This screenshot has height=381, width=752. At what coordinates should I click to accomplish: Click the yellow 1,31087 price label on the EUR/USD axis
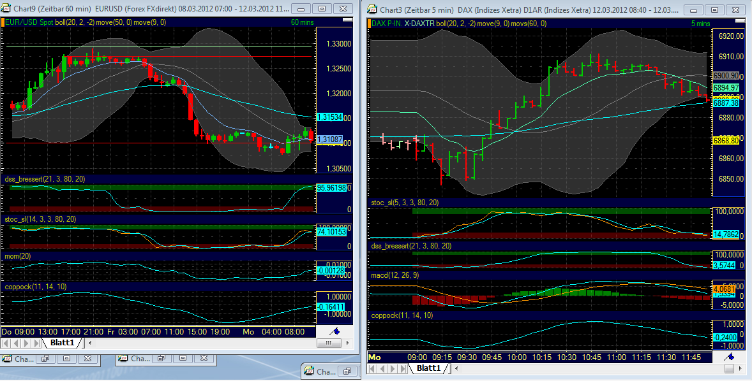point(329,138)
